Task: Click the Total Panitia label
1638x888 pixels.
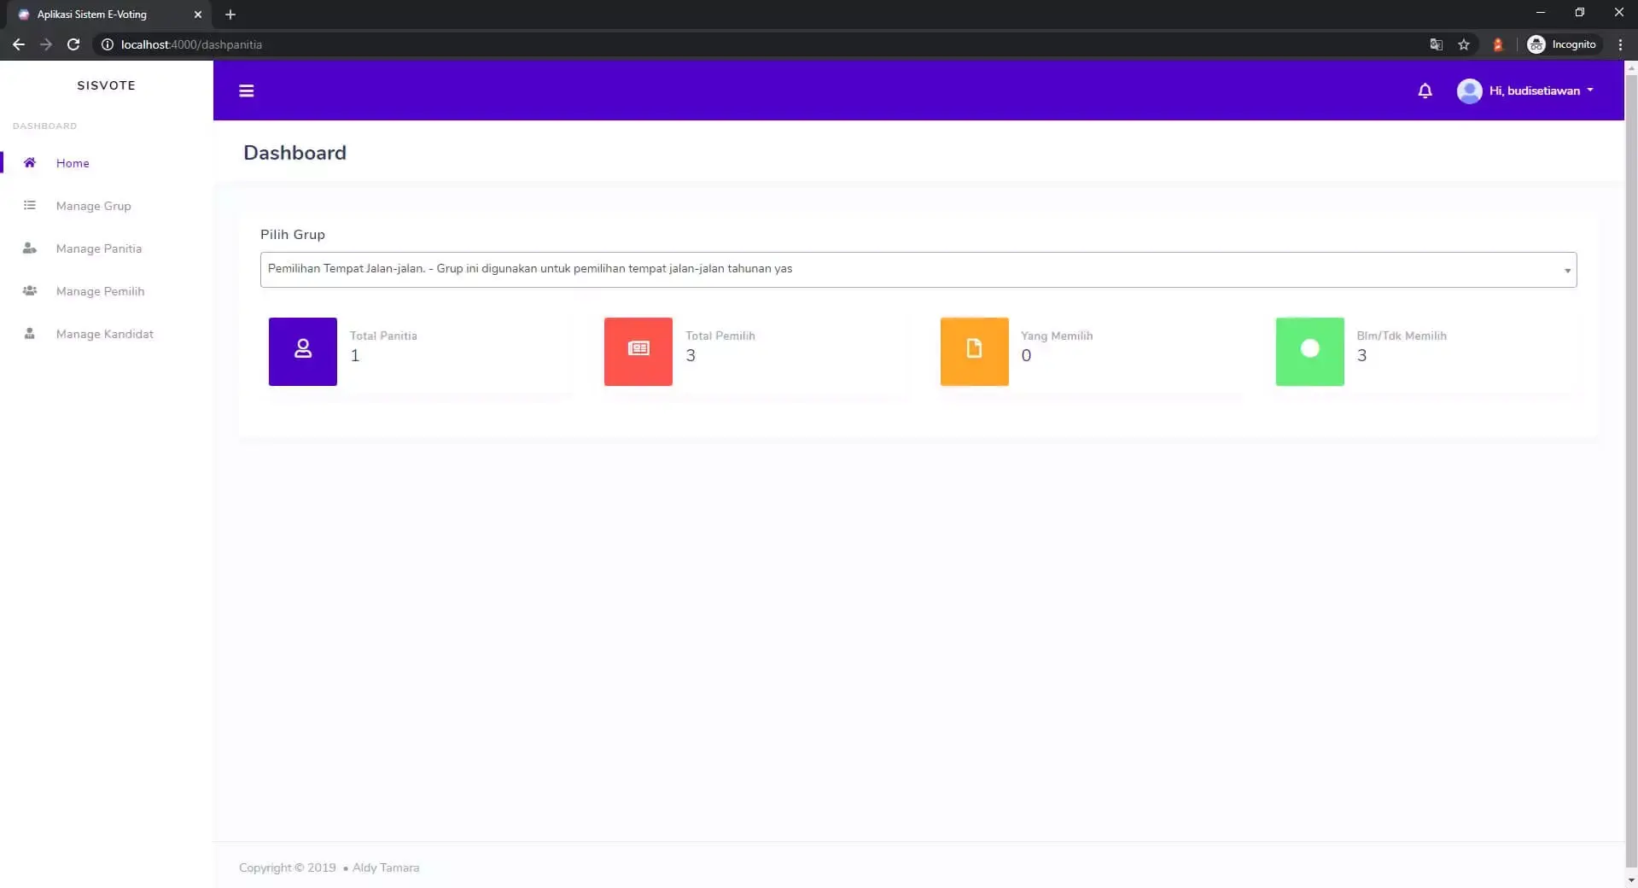Action: pos(383,336)
